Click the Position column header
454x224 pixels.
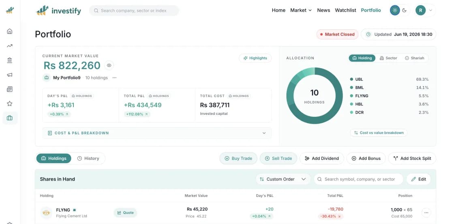point(405,196)
